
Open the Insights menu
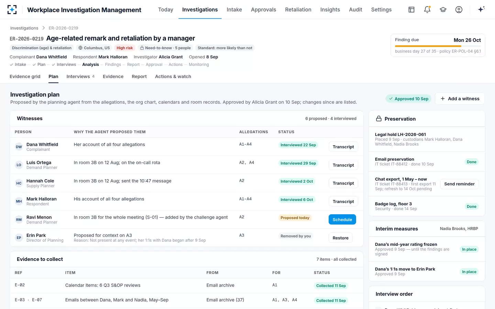[330, 10]
